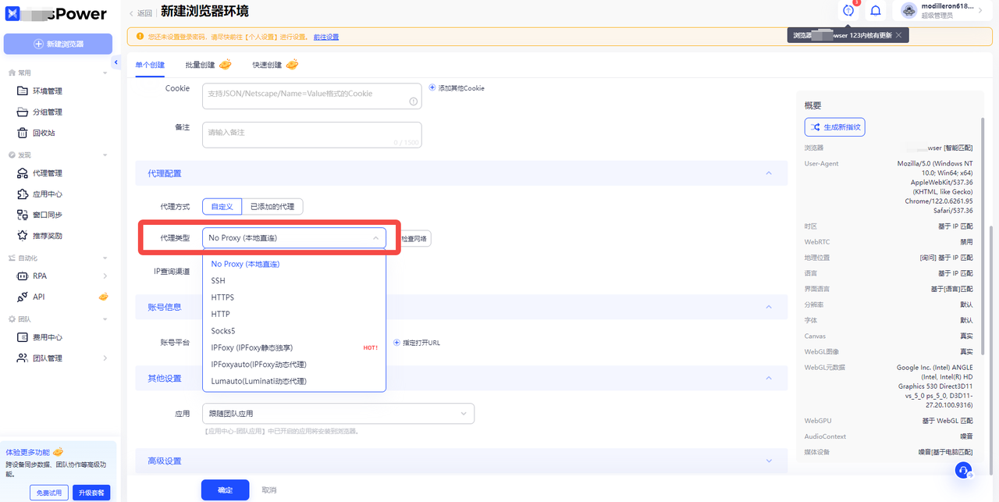This screenshot has height=502, width=999.
Task: Open 代理管理 in the sidebar
Action: click(x=47, y=173)
